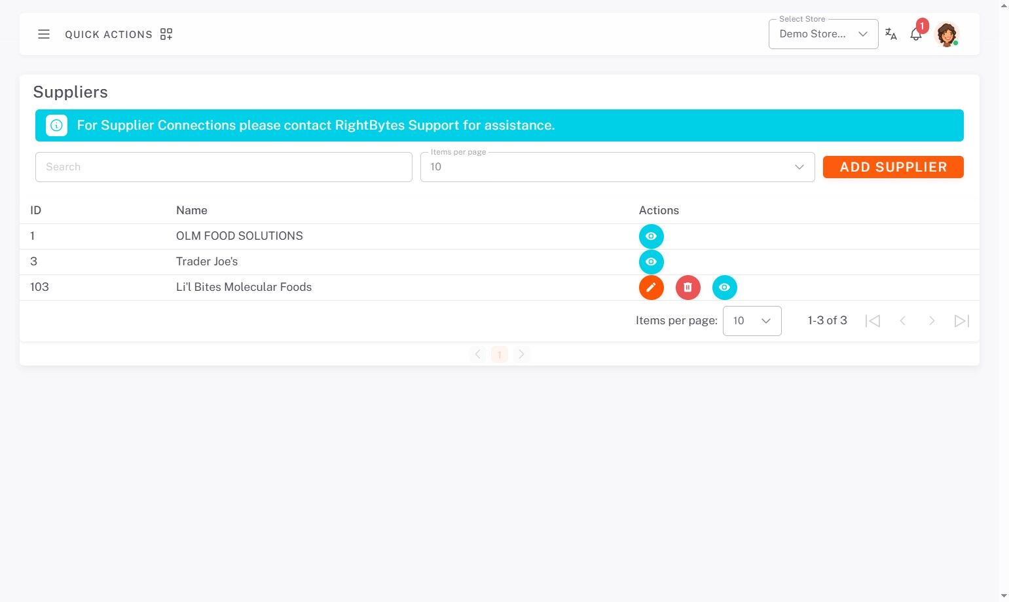
Task: Open the notifications bell
Action: 916,34
